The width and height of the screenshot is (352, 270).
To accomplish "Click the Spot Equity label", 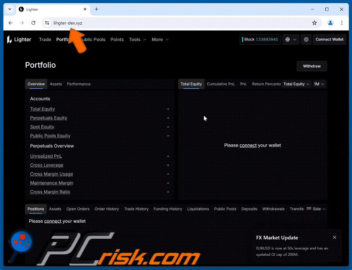I will [x=42, y=127].
